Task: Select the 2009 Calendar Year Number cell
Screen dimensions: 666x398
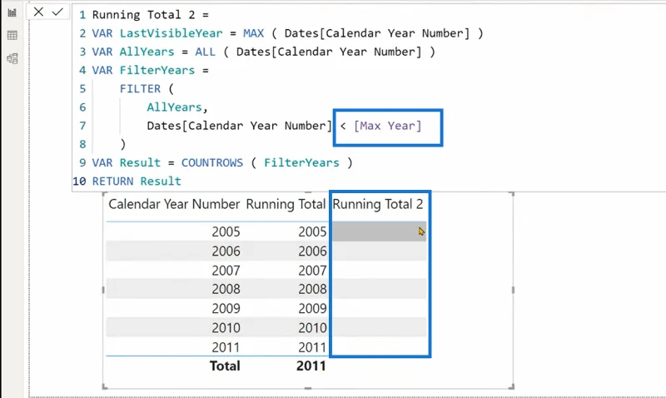Action: click(x=226, y=308)
